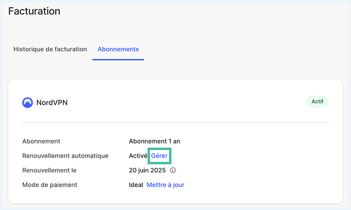Click the 'Abonnement 1 an' value
Screen dimensions: 351x210
pos(154,141)
